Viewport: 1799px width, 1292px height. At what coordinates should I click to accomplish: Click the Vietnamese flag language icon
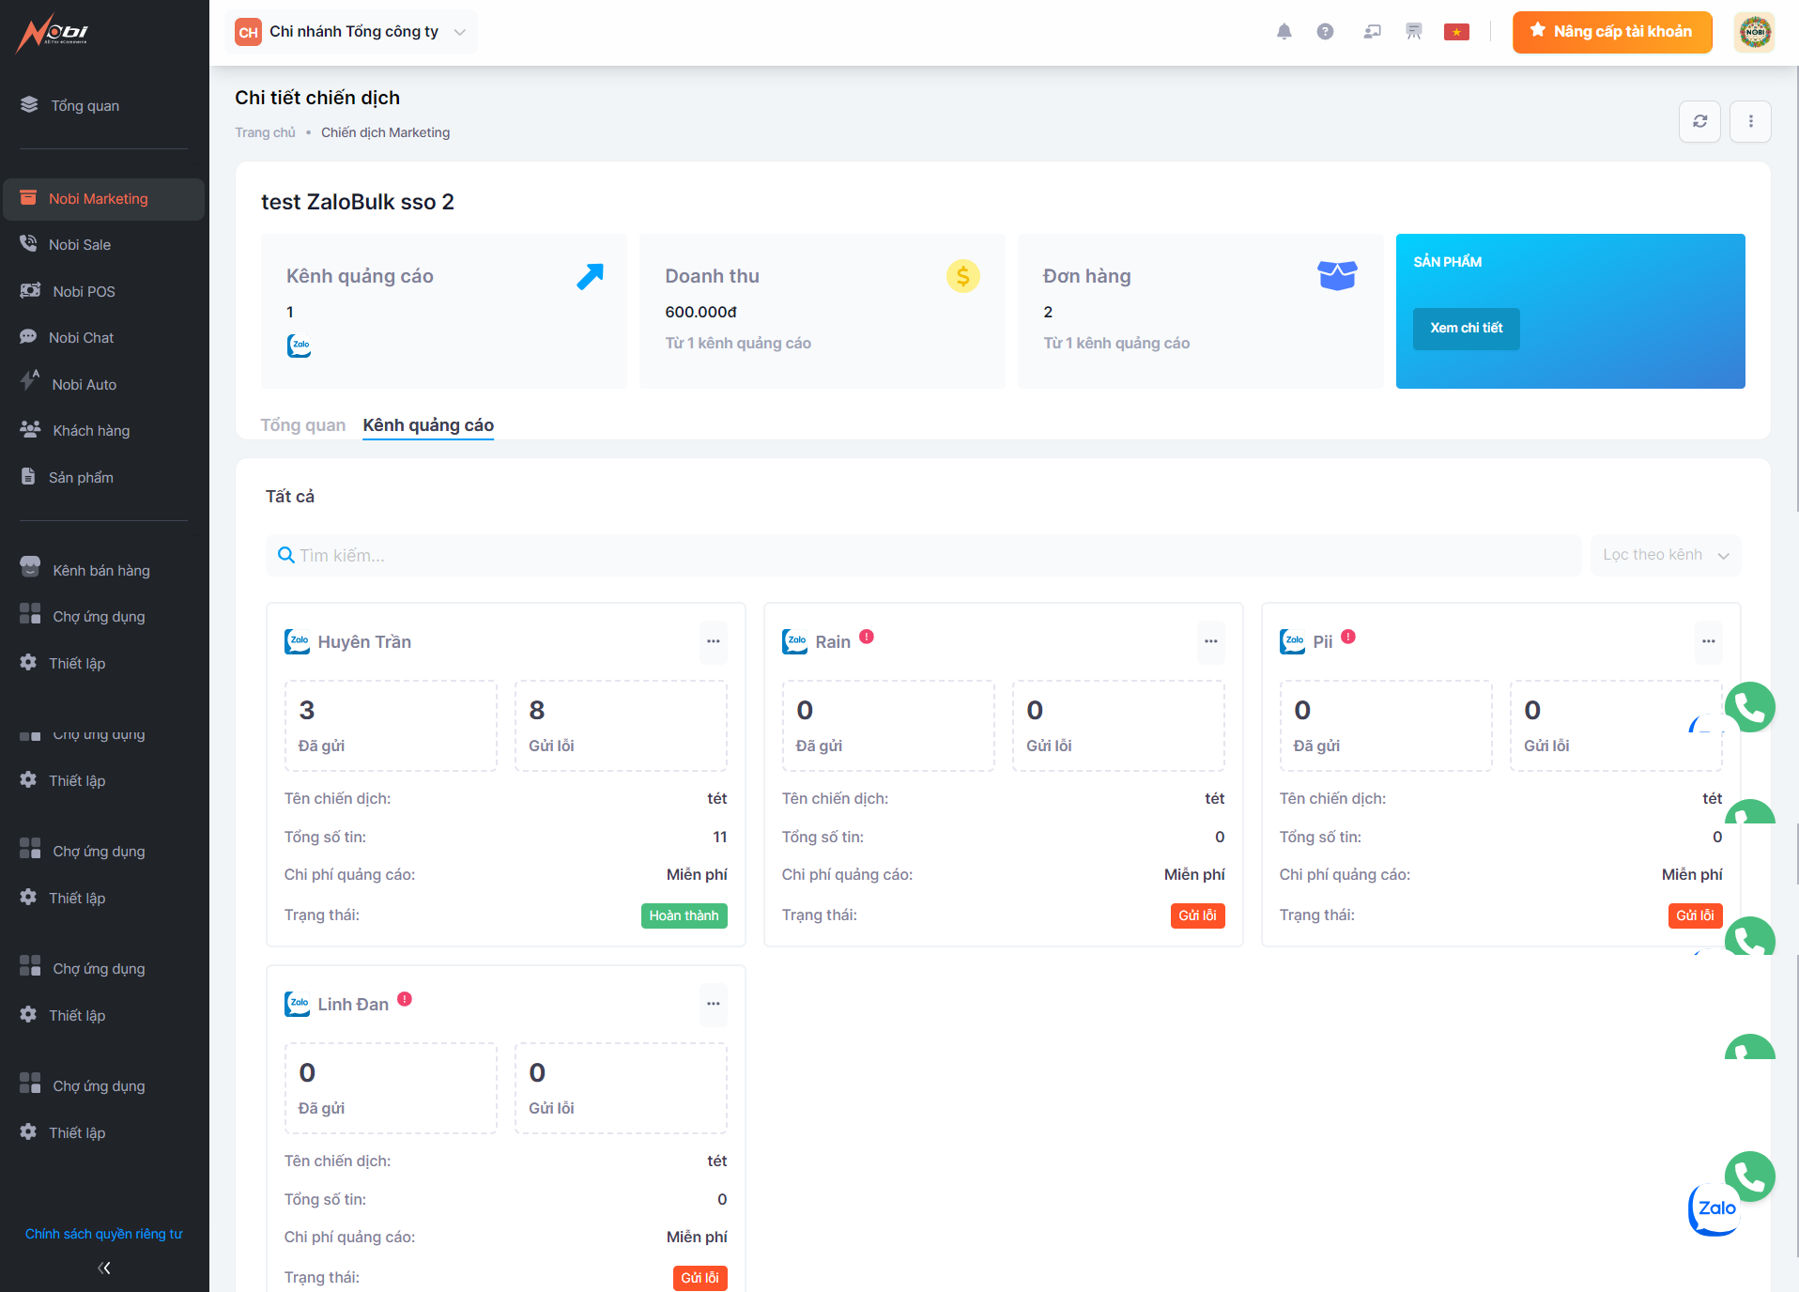(x=1456, y=32)
